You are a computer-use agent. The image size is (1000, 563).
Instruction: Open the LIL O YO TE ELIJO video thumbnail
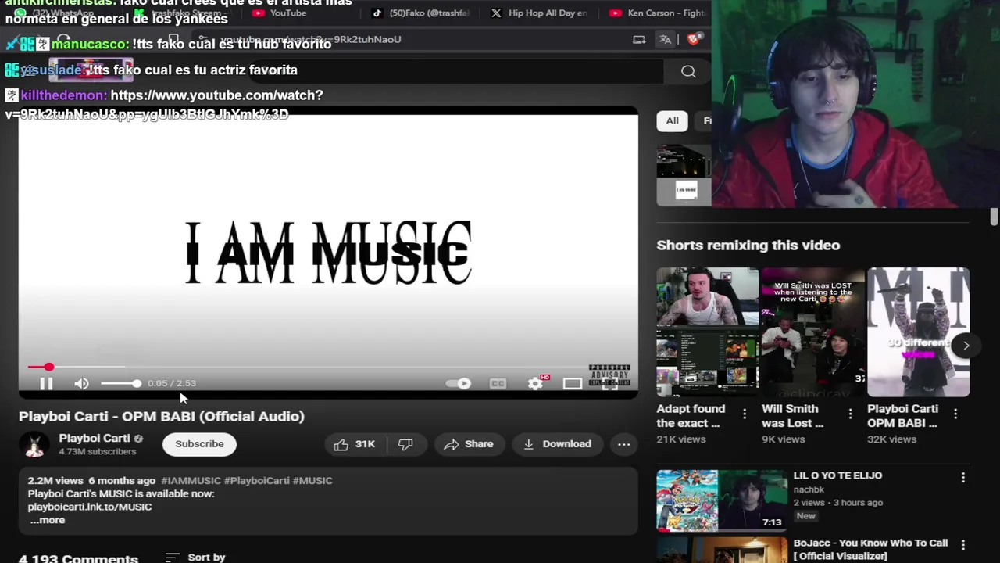[x=722, y=500]
